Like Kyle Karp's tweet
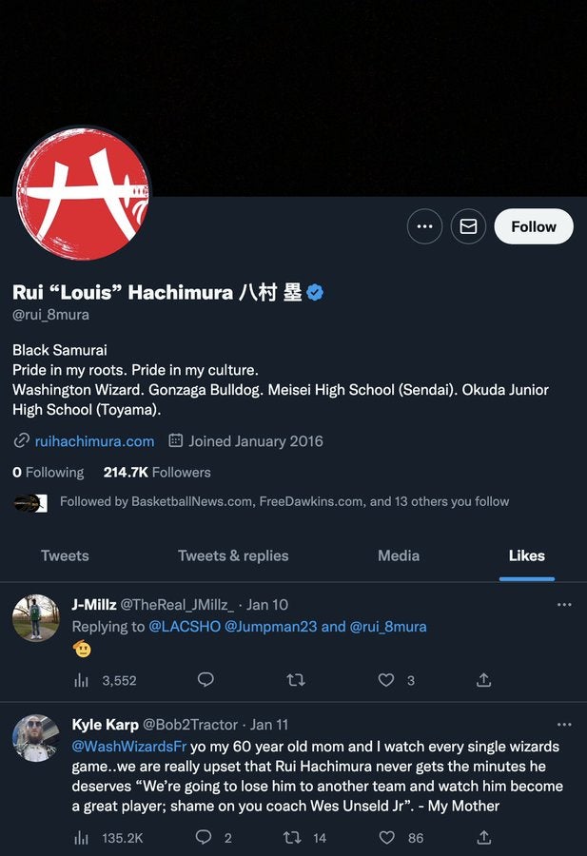 (386, 838)
